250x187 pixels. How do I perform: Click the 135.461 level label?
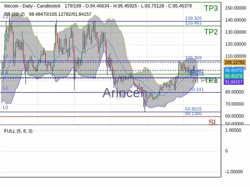point(193,23)
